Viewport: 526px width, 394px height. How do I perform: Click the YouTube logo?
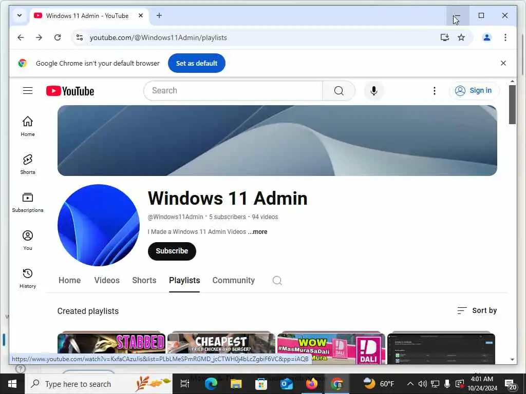coord(70,91)
